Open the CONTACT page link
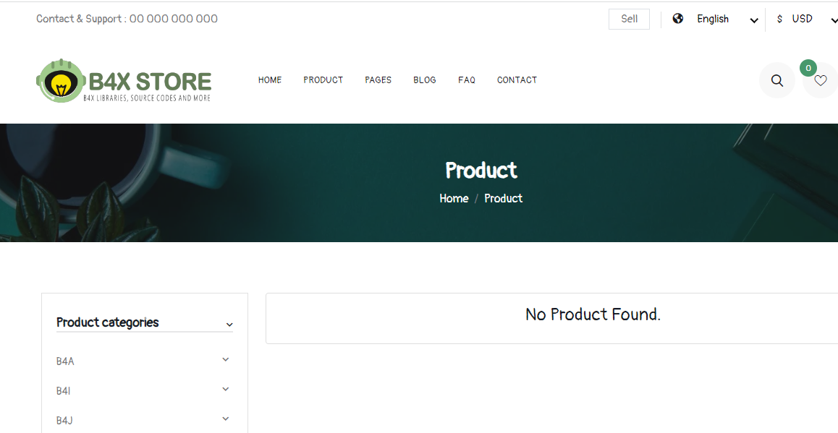The width and height of the screenshot is (838, 433). (x=517, y=80)
